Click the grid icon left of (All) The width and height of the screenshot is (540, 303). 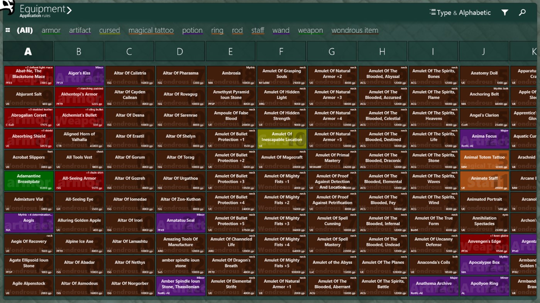point(7,30)
